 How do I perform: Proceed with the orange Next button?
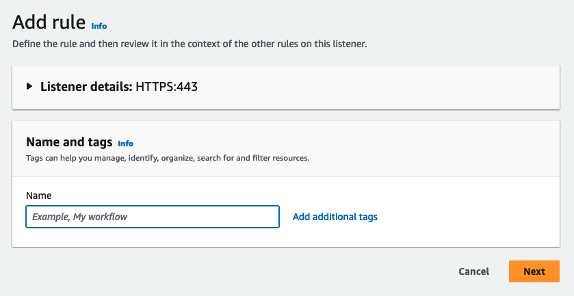[534, 271]
